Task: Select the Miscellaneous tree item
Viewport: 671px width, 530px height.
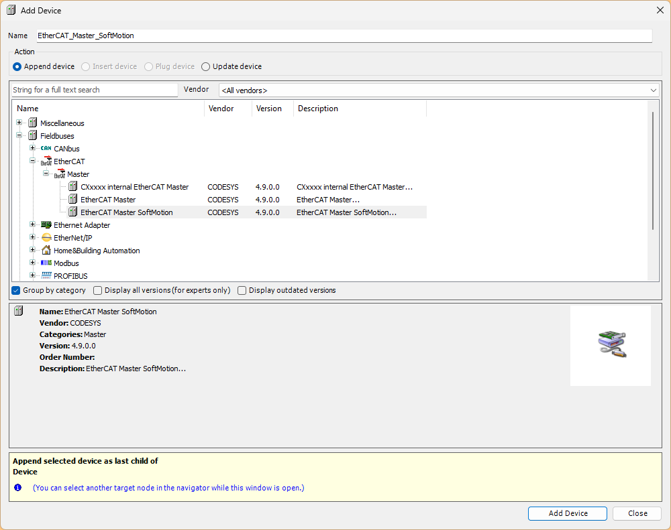Action: 62,123
